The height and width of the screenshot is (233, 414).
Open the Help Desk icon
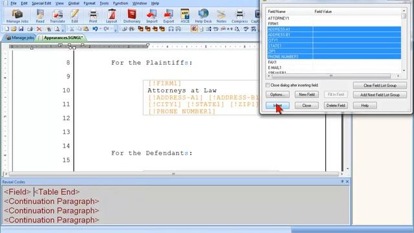[203, 16]
